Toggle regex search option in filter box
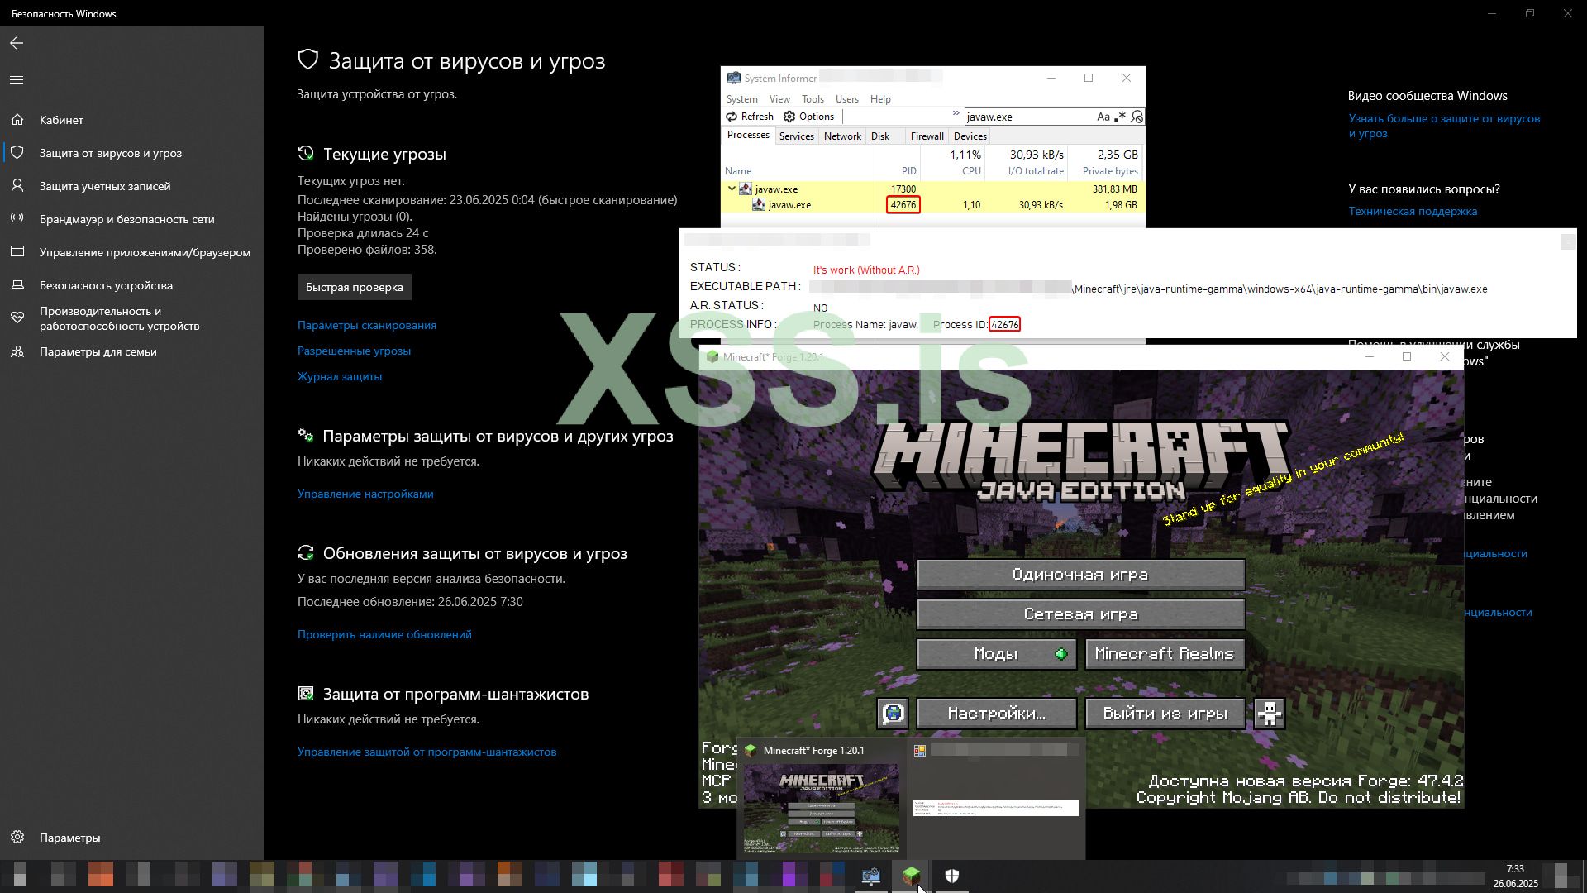Image resolution: width=1587 pixels, height=893 pixels. pyautogui.click(x=1120, y=117)
